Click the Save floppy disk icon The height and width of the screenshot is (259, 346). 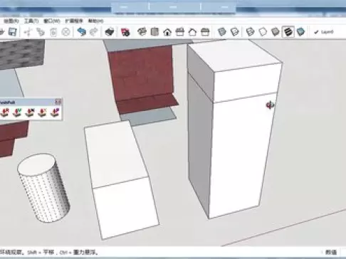click(12, 31)
